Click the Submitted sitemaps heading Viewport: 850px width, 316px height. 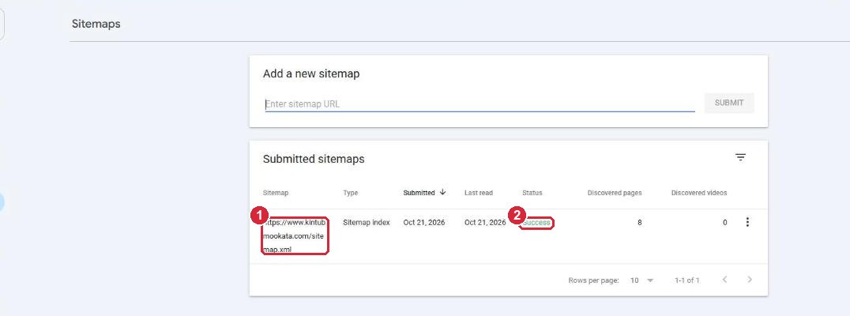(314, 160)
